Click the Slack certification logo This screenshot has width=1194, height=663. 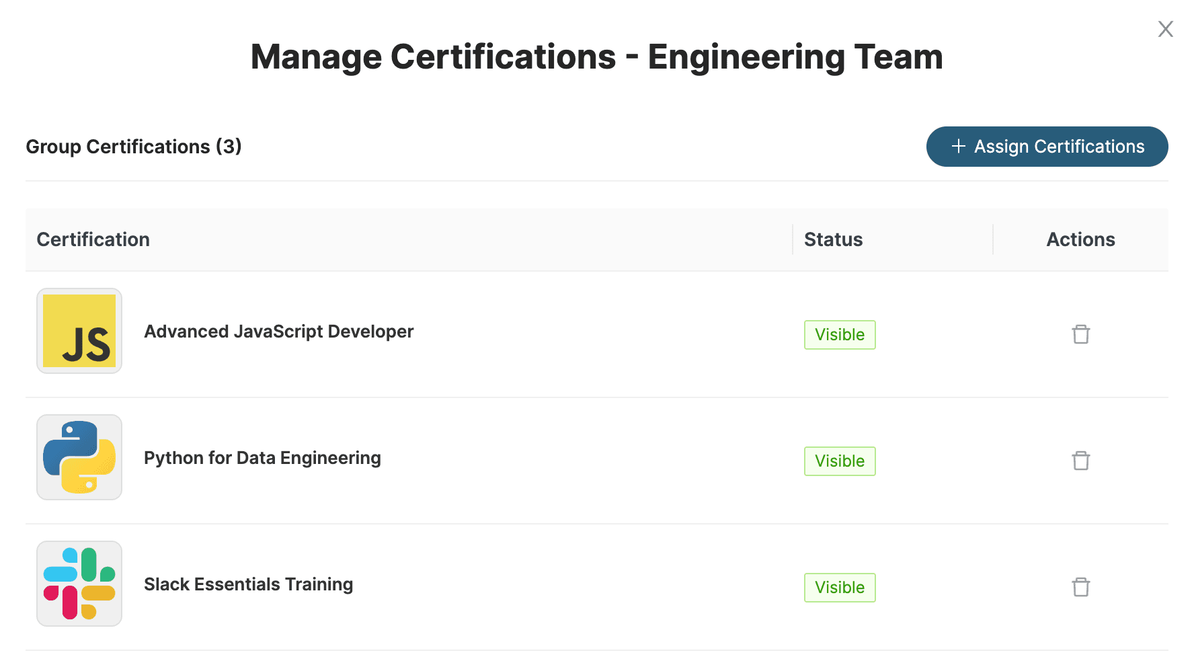(x=79, y=584)
